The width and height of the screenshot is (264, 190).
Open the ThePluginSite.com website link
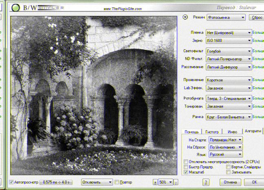point(123,9)
